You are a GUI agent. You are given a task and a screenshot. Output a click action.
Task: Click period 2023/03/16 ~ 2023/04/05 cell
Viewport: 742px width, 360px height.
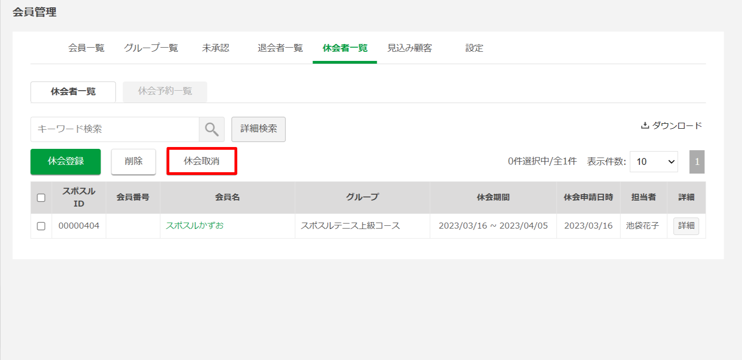pos(493,226)
